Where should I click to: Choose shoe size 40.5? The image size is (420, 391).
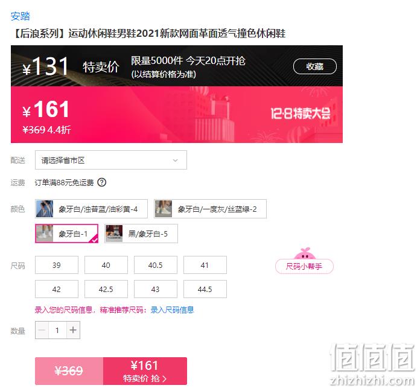pos(156,265)
